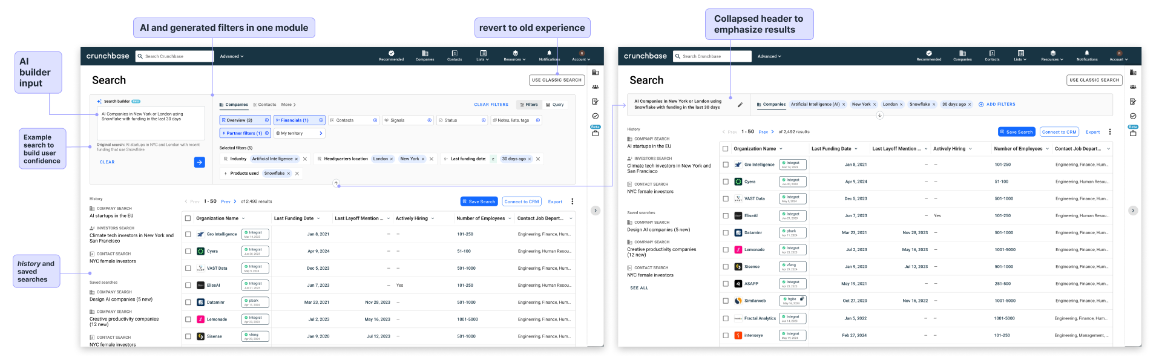Click the kebab more-options icon in the right window
This screenshot has width=1162, height=363.
click(x=1110, y=132)
